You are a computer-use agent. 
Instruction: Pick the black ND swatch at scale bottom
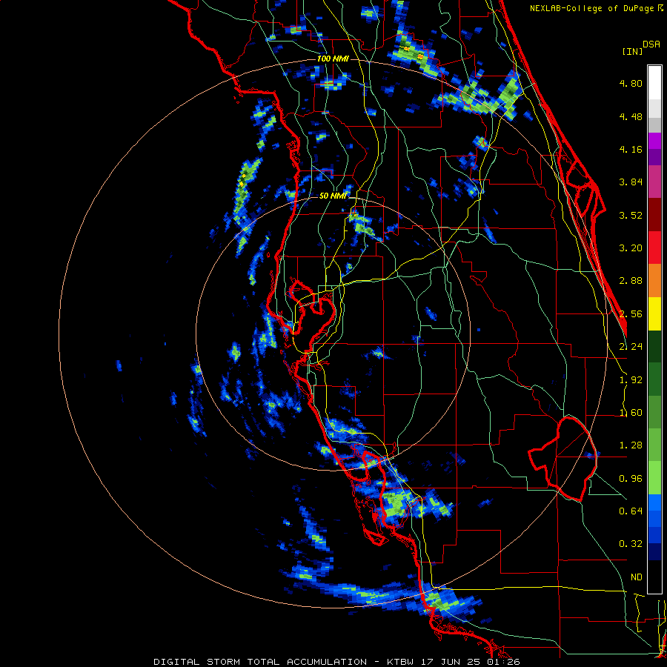point(654,577)
